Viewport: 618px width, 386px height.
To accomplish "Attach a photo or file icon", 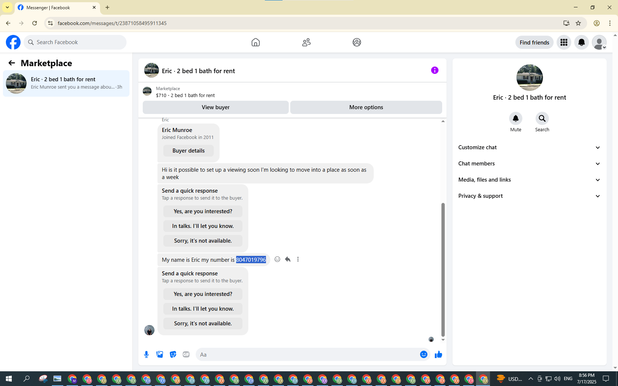I will pyautogui.click(x=160, y=354).
